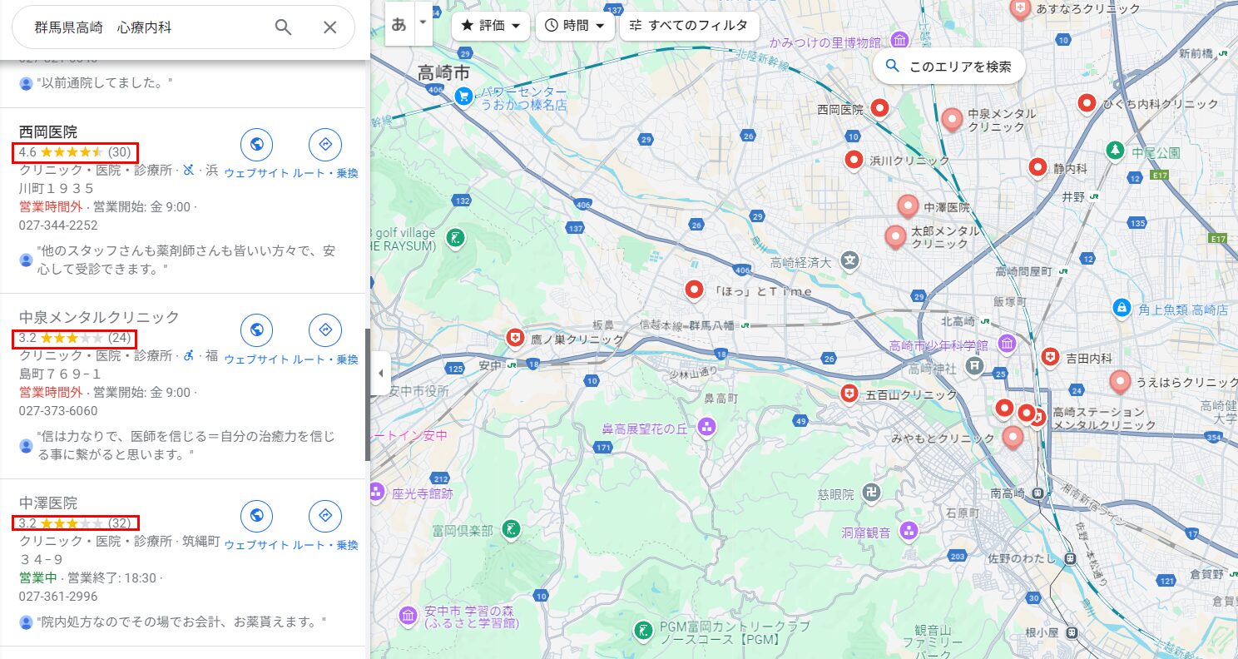Image resolution: width=1238 pixels, height=659 pixels.
Task: Click the 鷹ノ巣クリニック medical map marker
Action: (516, 338)
